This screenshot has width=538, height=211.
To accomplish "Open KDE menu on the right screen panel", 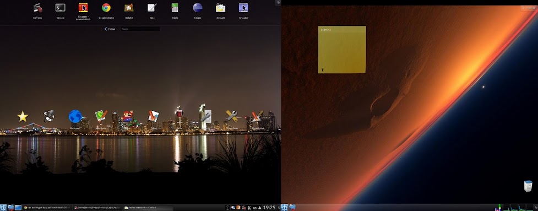I will [285, 208].
